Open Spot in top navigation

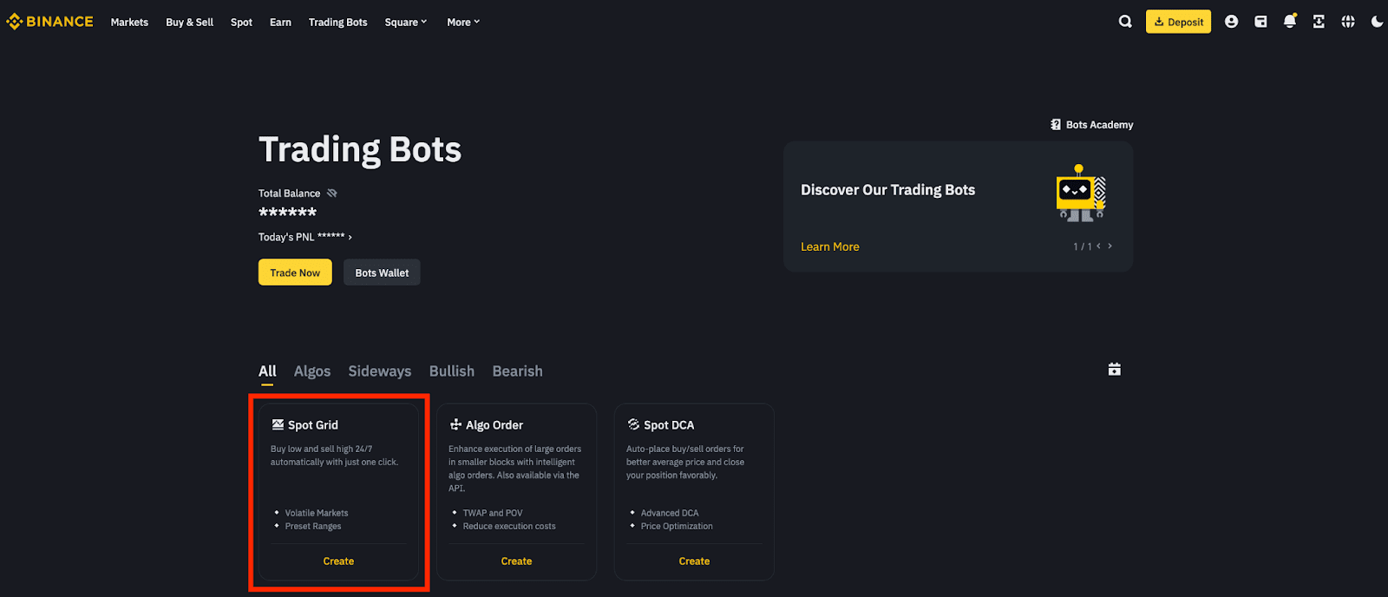point(241,23)
